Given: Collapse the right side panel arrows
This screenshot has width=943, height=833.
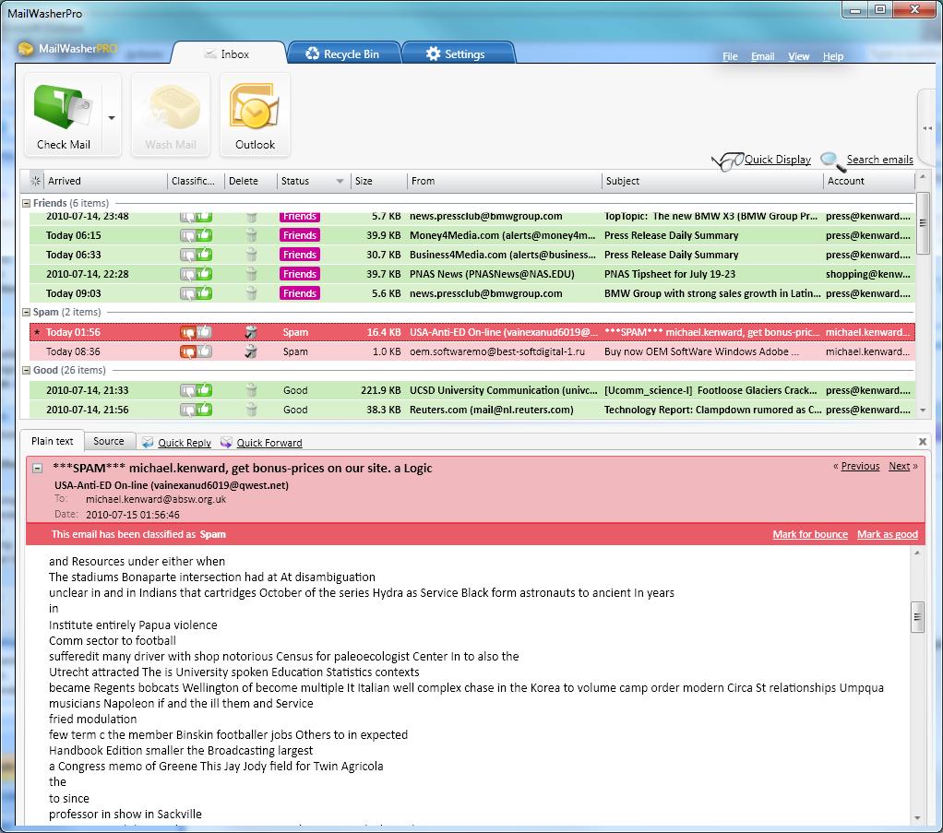Looking at the screenshot, I should pyautogui.click(x=926, y=128).
